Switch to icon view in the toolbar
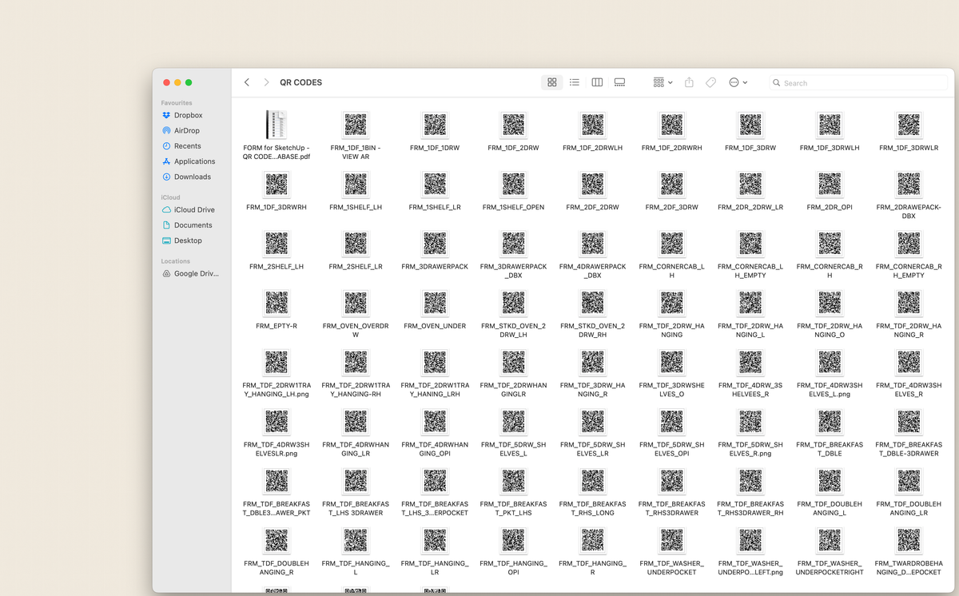Viewport: 959px width, 596px height. [x=551, y=82]
